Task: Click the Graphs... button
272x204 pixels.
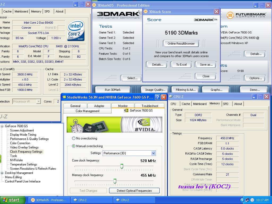Action: [x=216, y=90]
